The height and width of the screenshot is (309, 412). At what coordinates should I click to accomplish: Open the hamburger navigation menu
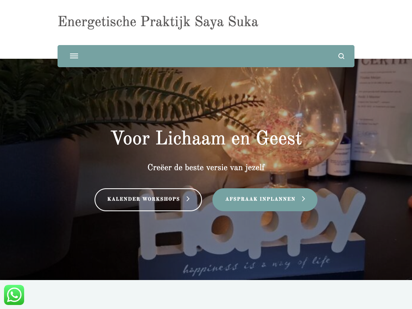click(x=74, y=56)
